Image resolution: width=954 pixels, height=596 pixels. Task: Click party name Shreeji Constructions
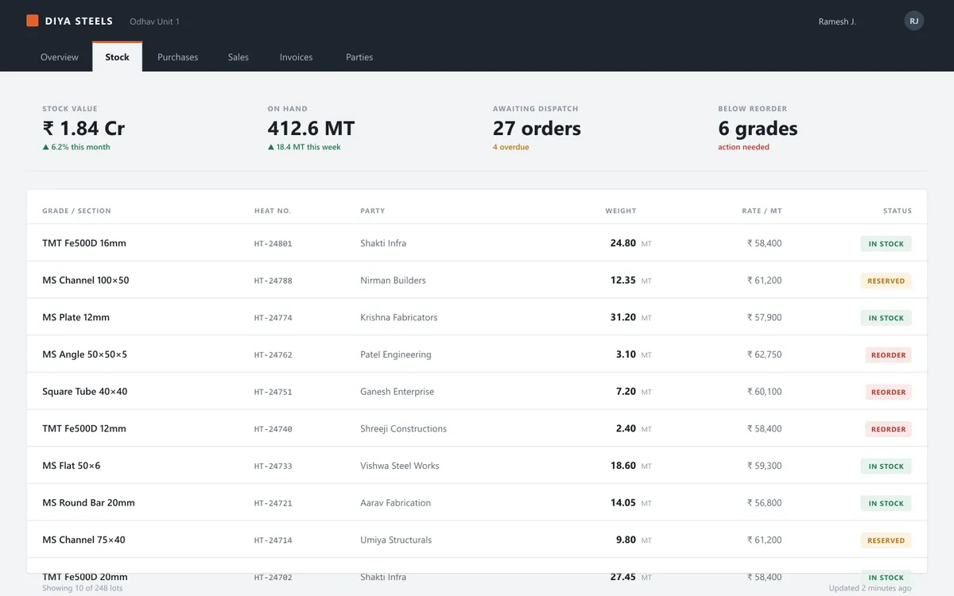tap(403, 428)
